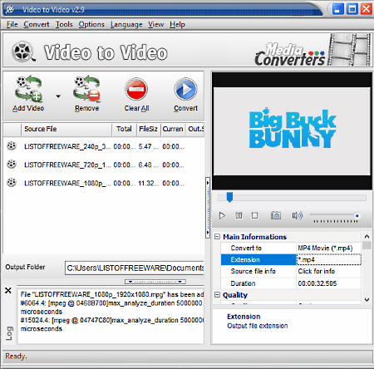Click the vertical splitter collapse handle
The width and height of the screenshot is (374, 369).
208,208
